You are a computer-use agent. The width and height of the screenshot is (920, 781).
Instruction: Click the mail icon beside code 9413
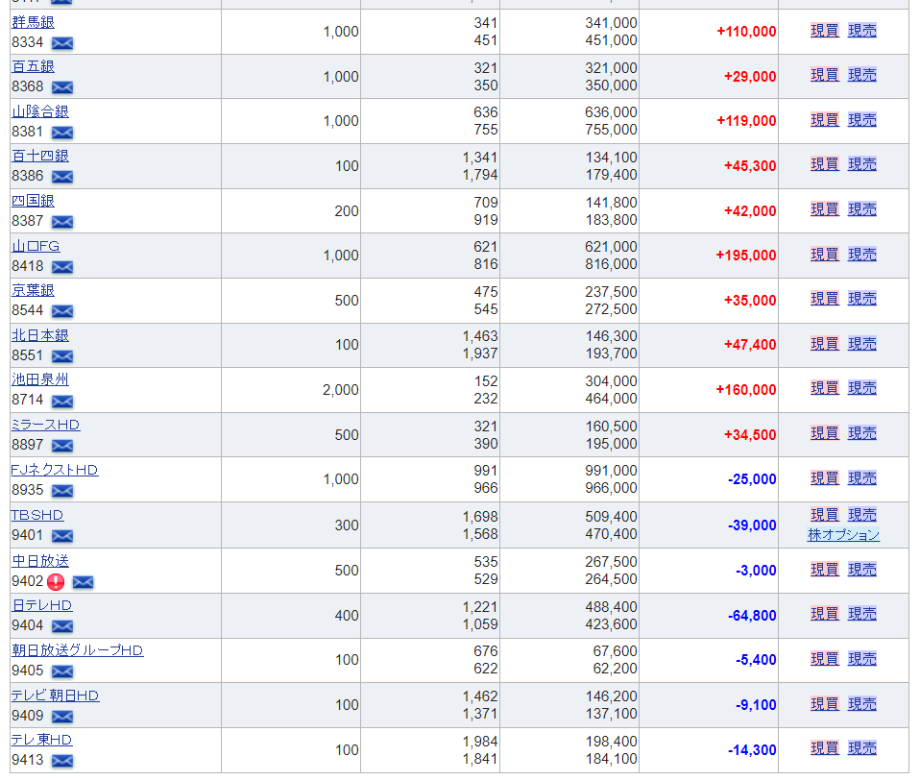coord(62,761)
